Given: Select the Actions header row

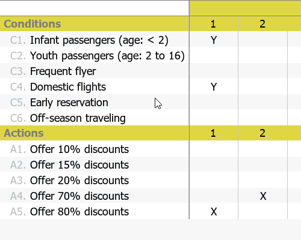Looking at the screenshot, I should pos(95,133).
